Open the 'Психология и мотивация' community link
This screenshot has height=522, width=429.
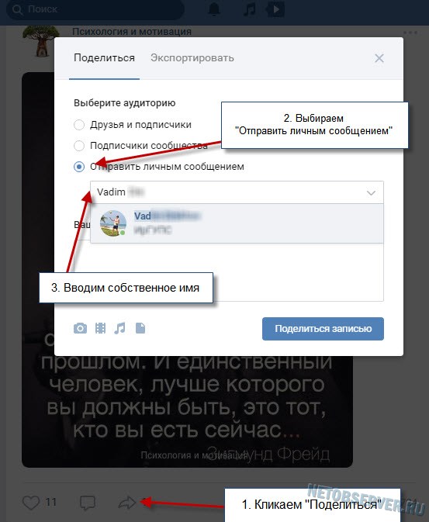(x=132, y=32)
